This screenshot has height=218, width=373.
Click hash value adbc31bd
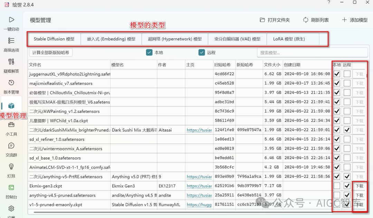coord(224,102)
